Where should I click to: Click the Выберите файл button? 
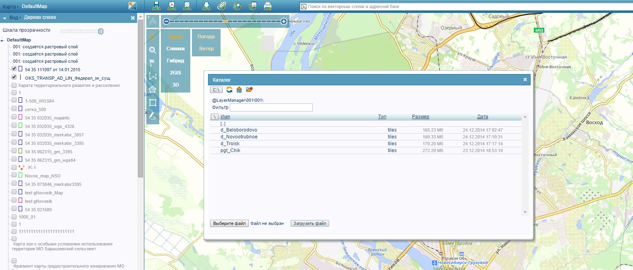pos(229,223)
